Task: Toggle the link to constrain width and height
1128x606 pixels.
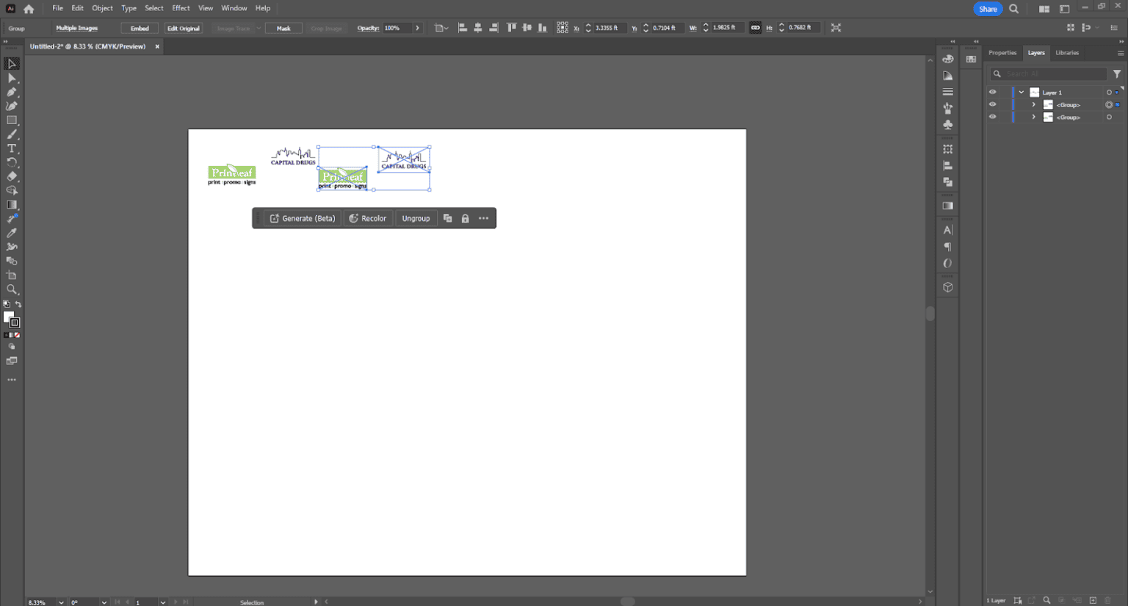Action: click(x=756, y=27)
